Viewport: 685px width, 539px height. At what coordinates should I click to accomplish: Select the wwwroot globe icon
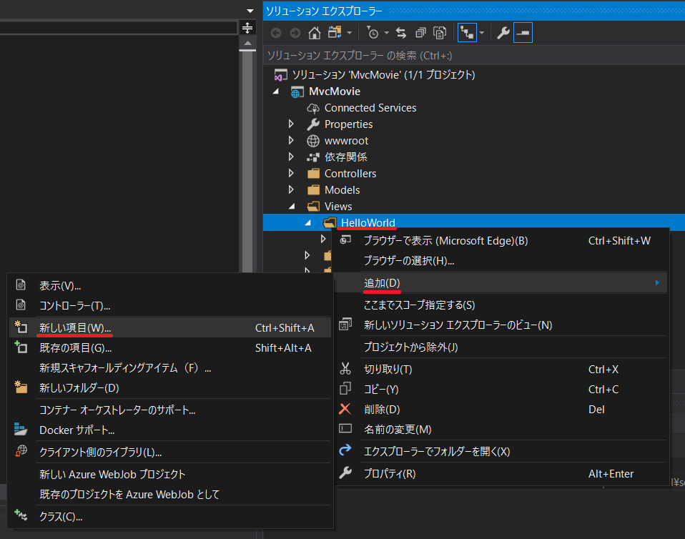coord(313,141)
